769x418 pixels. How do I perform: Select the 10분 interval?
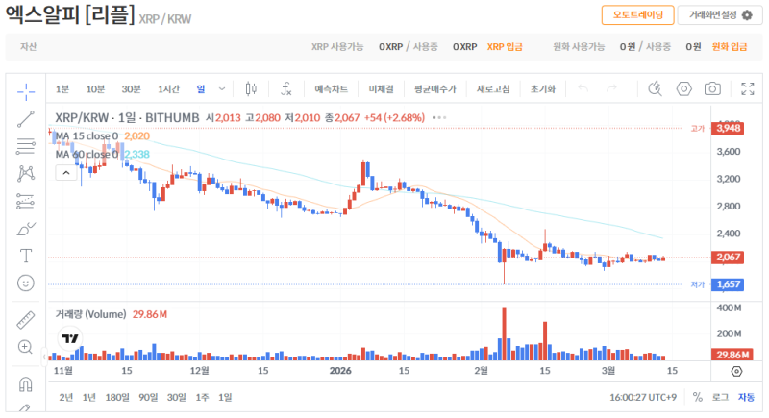tap(95, 88)
